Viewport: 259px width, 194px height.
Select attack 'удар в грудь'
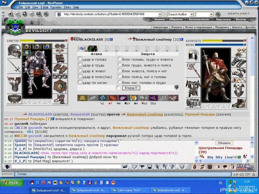pos(80,65)
